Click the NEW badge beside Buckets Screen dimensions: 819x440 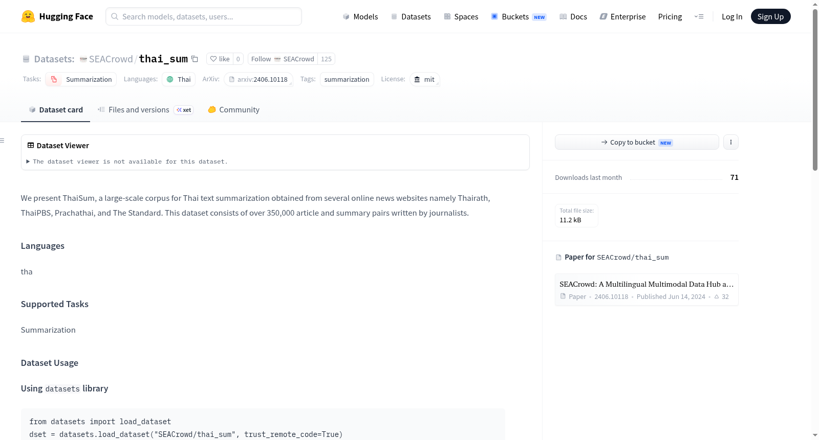pos(540,17)
